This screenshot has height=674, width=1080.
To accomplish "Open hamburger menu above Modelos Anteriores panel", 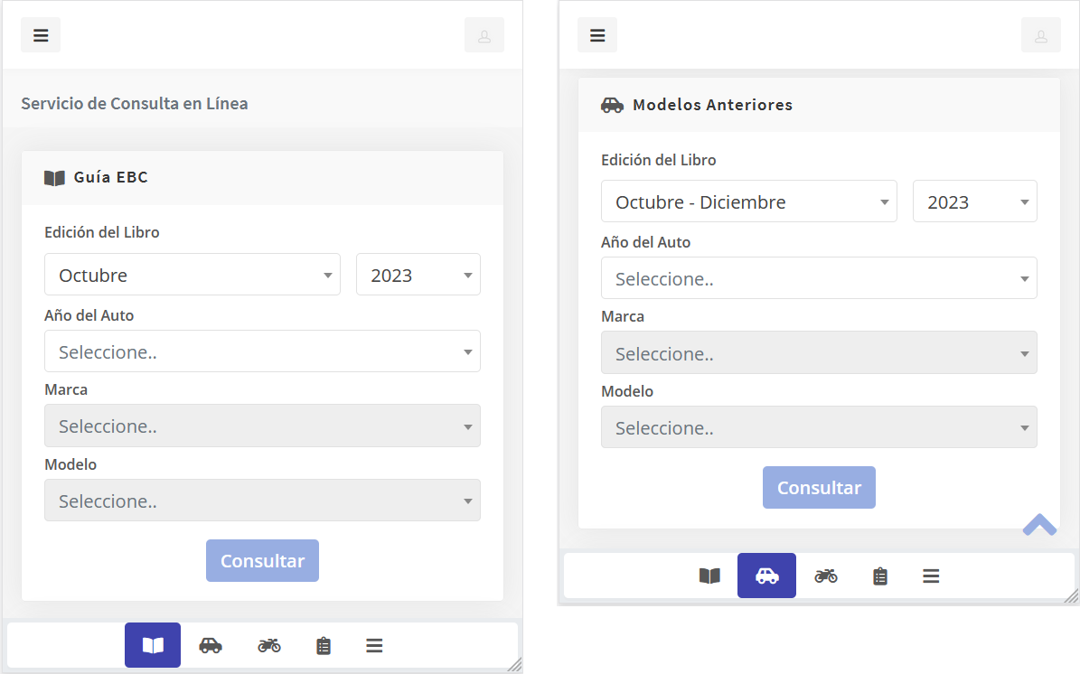I will point(597,35).
